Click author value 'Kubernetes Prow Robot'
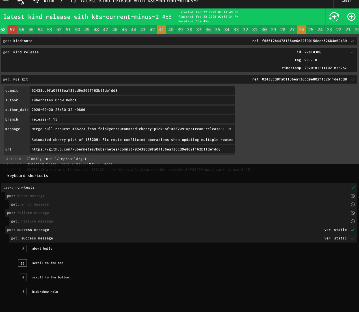Viewport: 359px width, 312px height. tap(54, 100)
